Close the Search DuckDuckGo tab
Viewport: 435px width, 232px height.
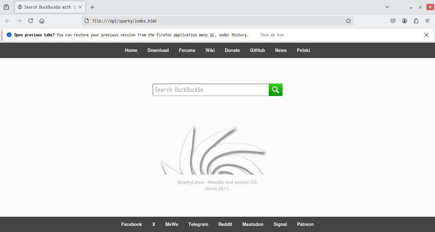point(80,7)
